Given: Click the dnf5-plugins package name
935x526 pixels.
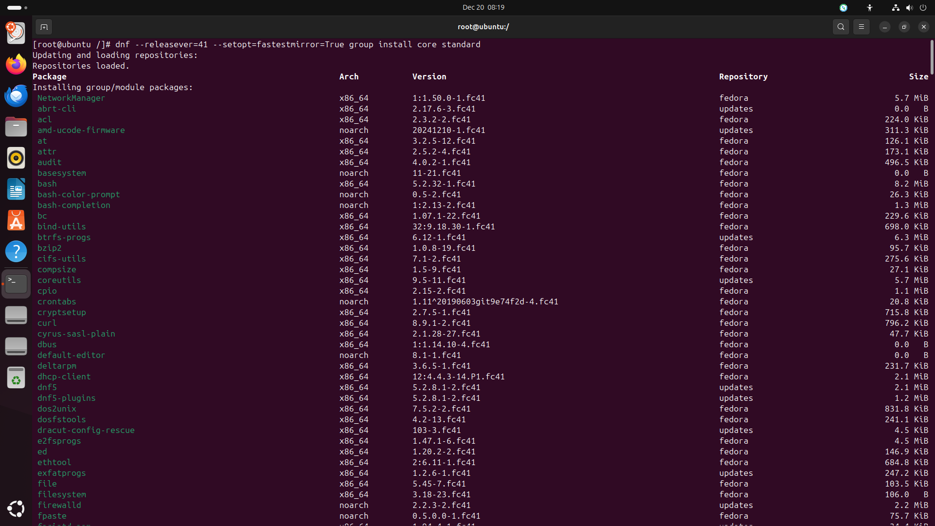Looking at the screenshot, I should coord(66,398).
